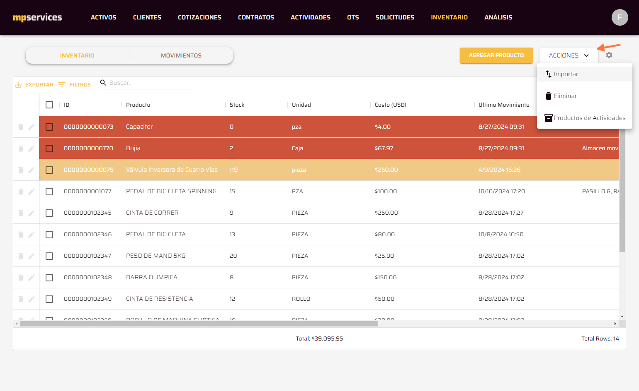This screenshot has width=639, height=391.
Task: Check the Bujía row checkbox
Action: pos(49,149)
